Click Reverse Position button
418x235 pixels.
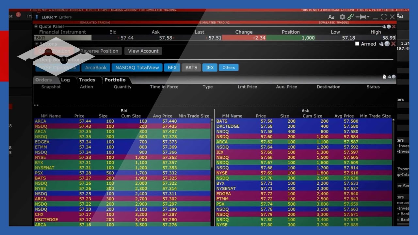99,51
